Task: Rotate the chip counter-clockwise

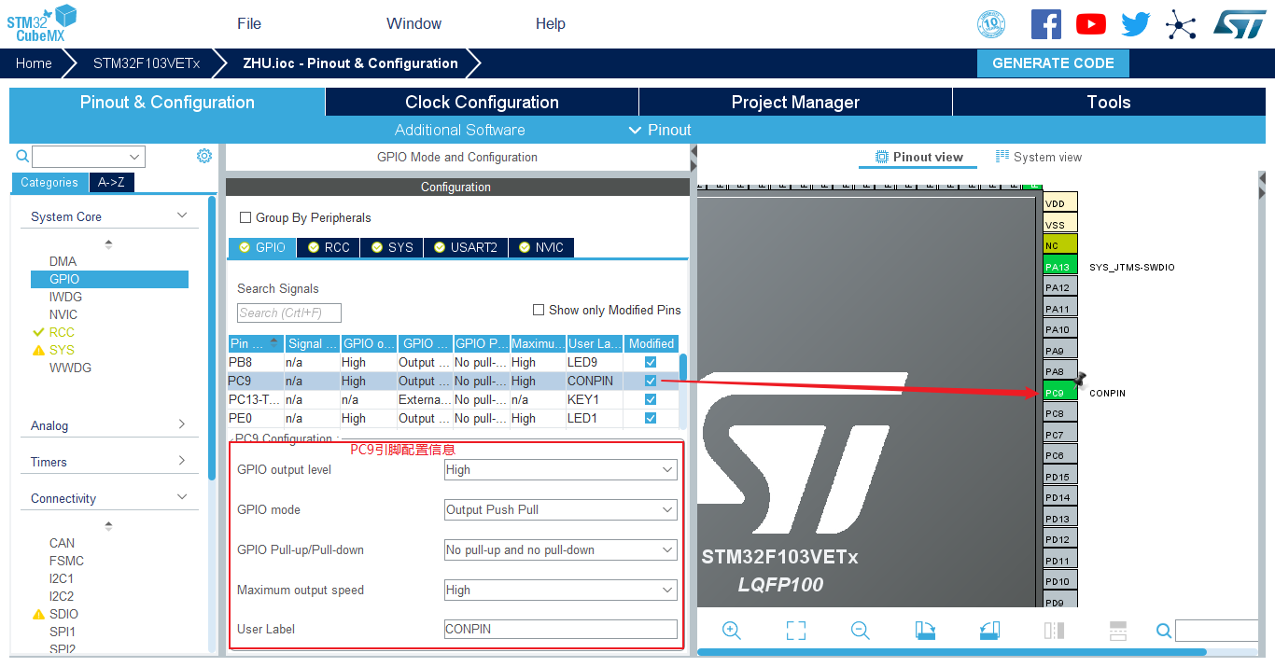Action: pyautogui.click(x=989, y=631)
